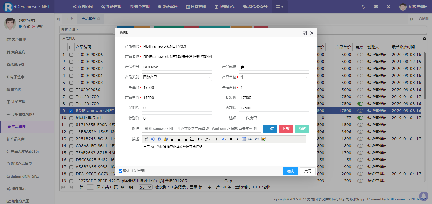432x204 pixels.
Task: Click the redo icon in description editor
Action: (160, 139)
